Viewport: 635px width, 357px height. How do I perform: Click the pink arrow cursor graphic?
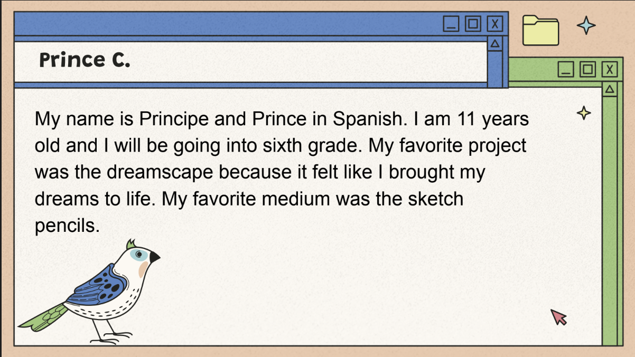click(558, 317)
